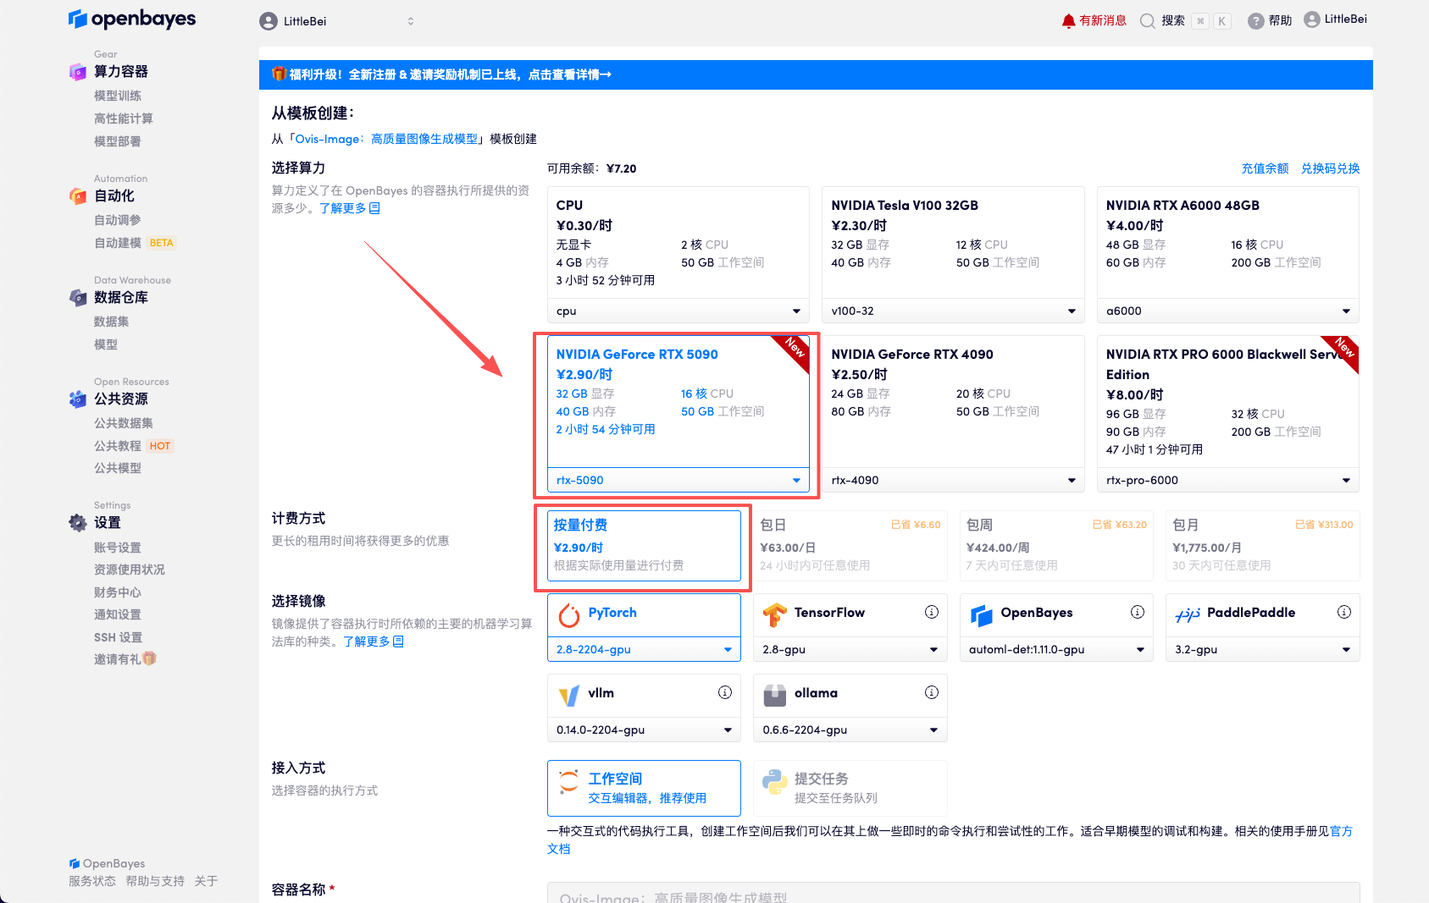Select NVIDIA RTX A6000 48GB card
This screenshot has height=903, width=1429.
(x=1228, y=244)
